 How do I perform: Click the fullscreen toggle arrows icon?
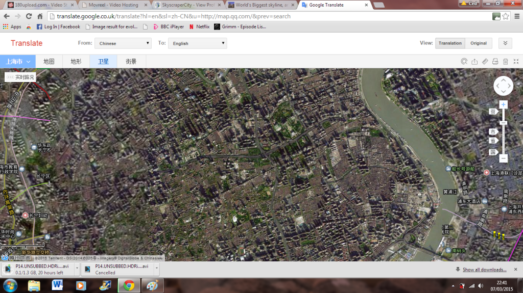[x=515, y=62]
